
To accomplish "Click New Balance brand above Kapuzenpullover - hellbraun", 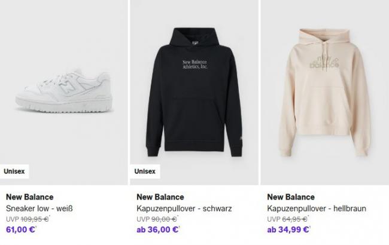I will [291, 197].
